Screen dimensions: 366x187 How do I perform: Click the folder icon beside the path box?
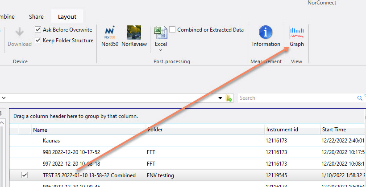(229, 98)
